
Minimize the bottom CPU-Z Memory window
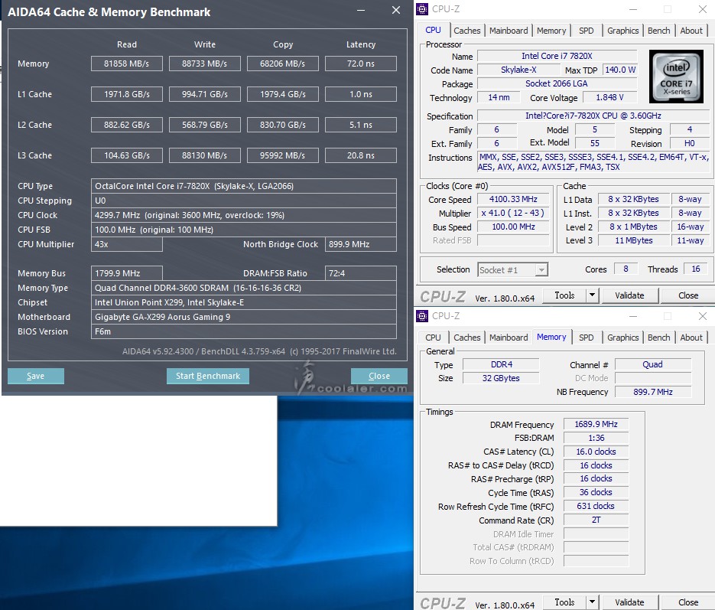point(633,316)
